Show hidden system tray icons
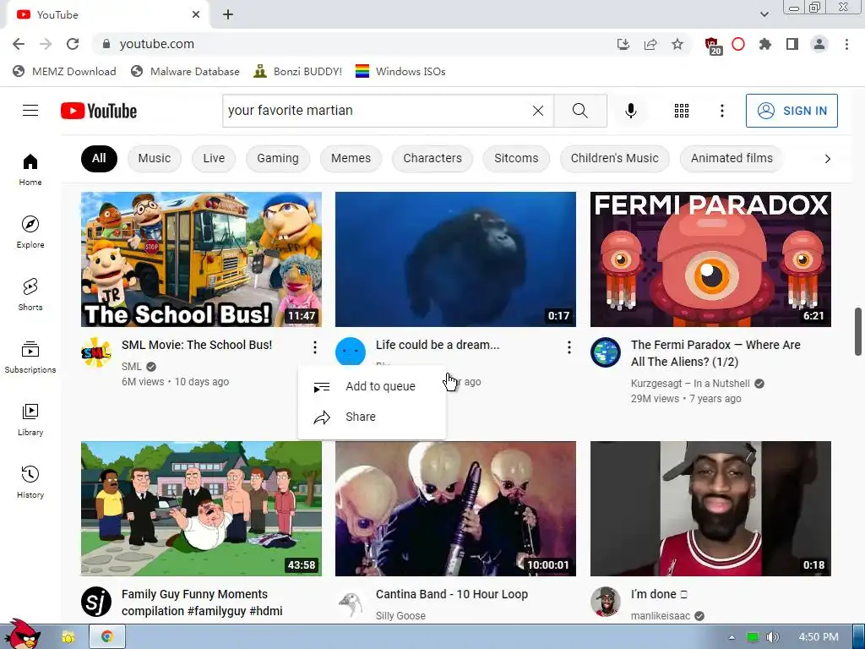 coord(732,637)
